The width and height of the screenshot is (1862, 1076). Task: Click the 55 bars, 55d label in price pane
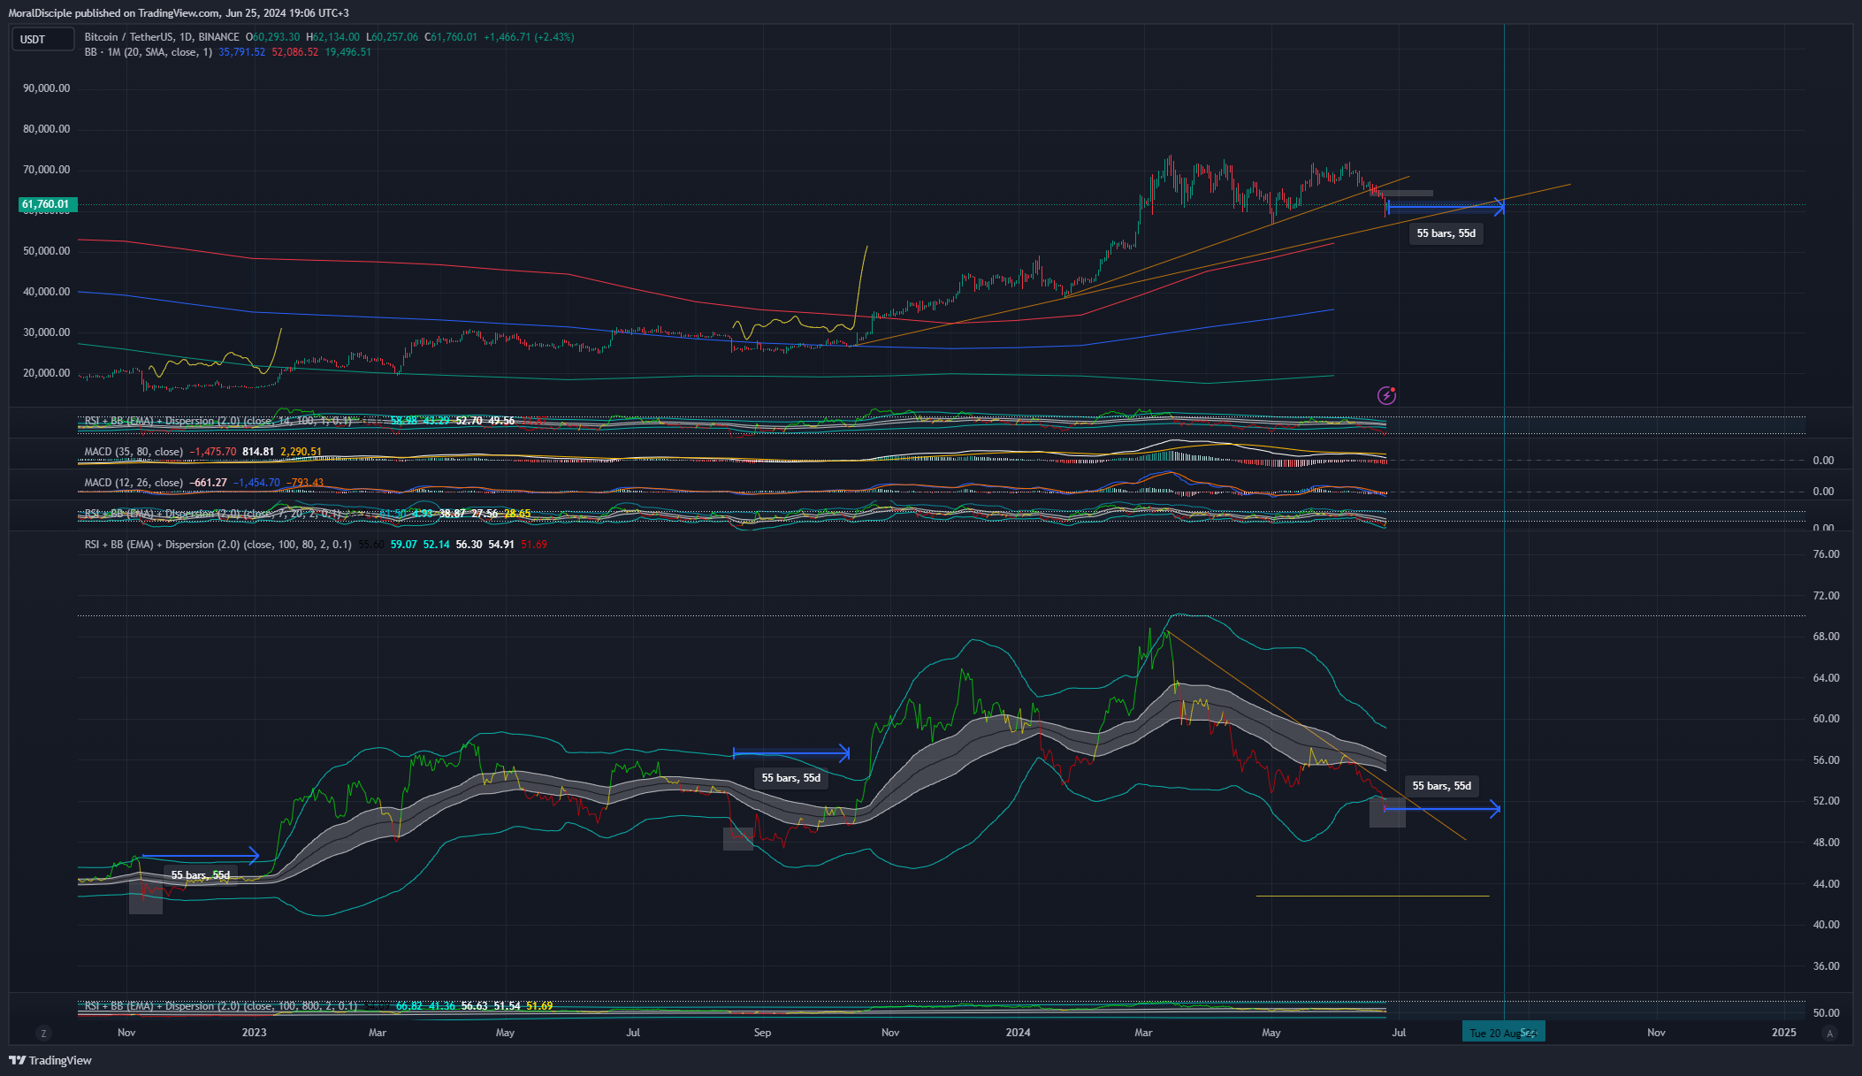[x=1446, y=233]
